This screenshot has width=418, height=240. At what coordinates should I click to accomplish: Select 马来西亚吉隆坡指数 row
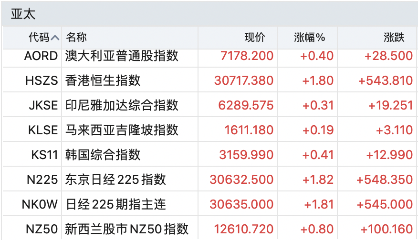pyautogui.click(x=209, y=130)
